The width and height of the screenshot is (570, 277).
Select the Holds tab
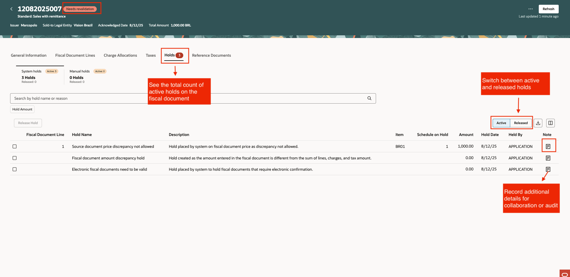click(174, 55)
